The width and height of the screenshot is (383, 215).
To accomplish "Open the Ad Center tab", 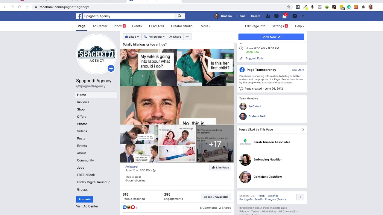I will [100, 26].
